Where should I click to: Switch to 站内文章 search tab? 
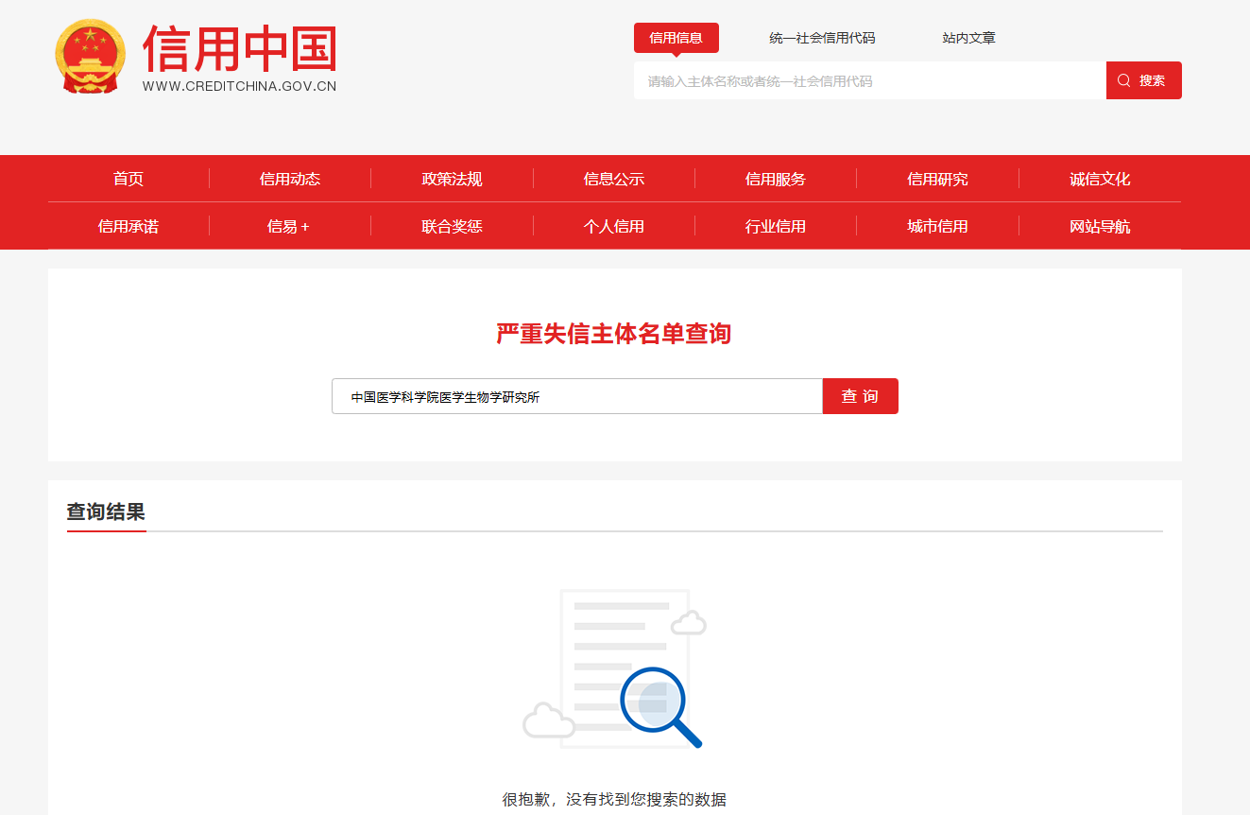point(968,38)
